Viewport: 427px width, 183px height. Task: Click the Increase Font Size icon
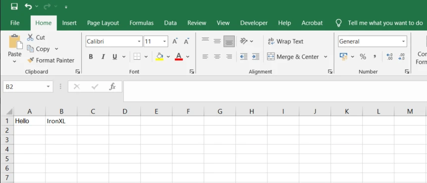pyautogui.click(x=175, y=41)
